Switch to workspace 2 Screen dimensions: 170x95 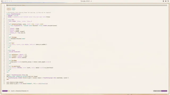click(x=6, y=1)
